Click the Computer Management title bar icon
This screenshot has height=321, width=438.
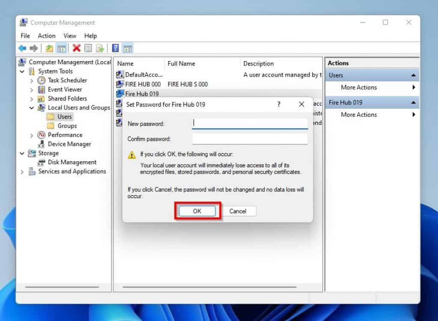(24, 22)
